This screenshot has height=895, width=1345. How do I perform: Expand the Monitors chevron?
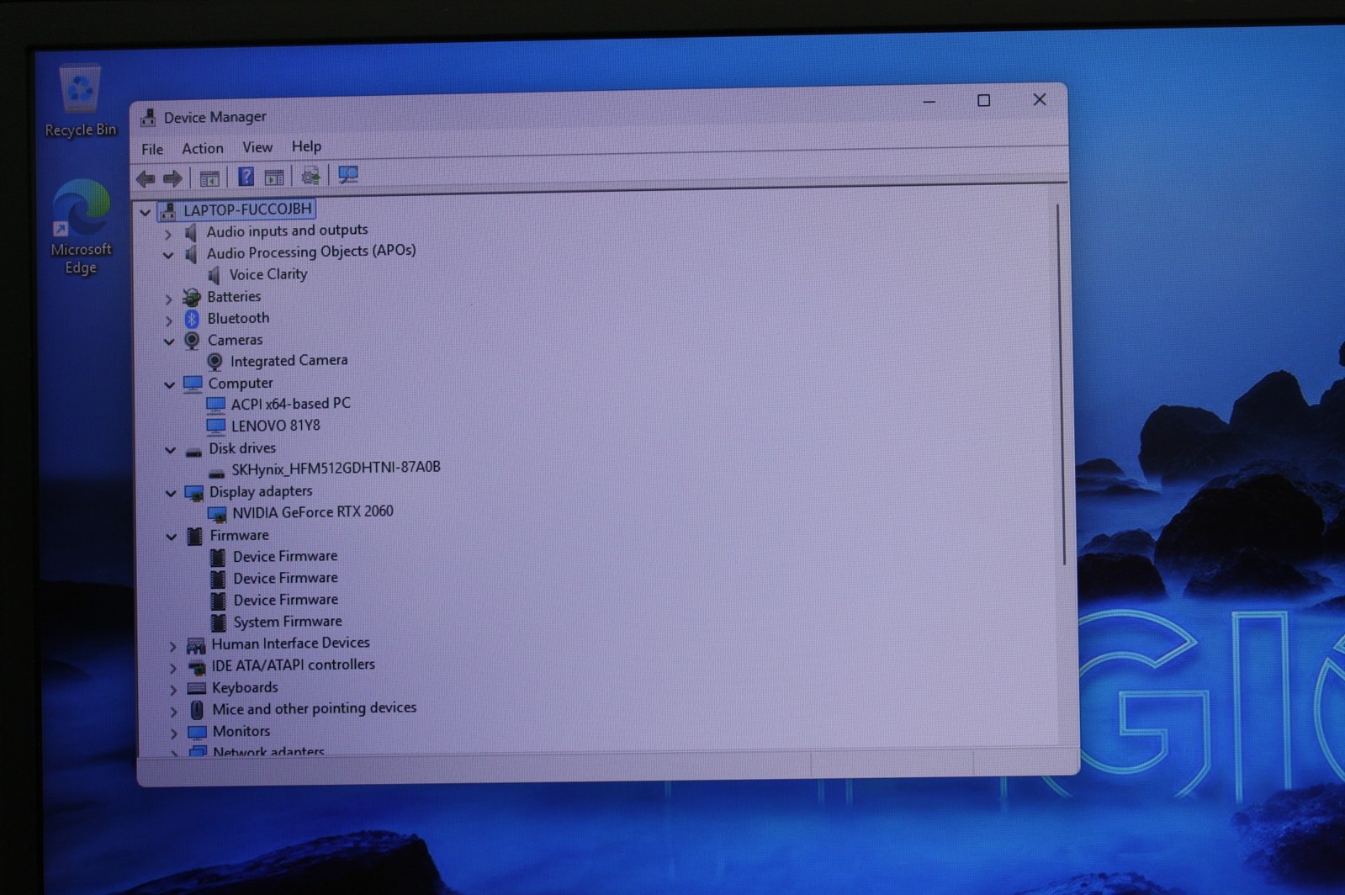click(x=173, y=733)
